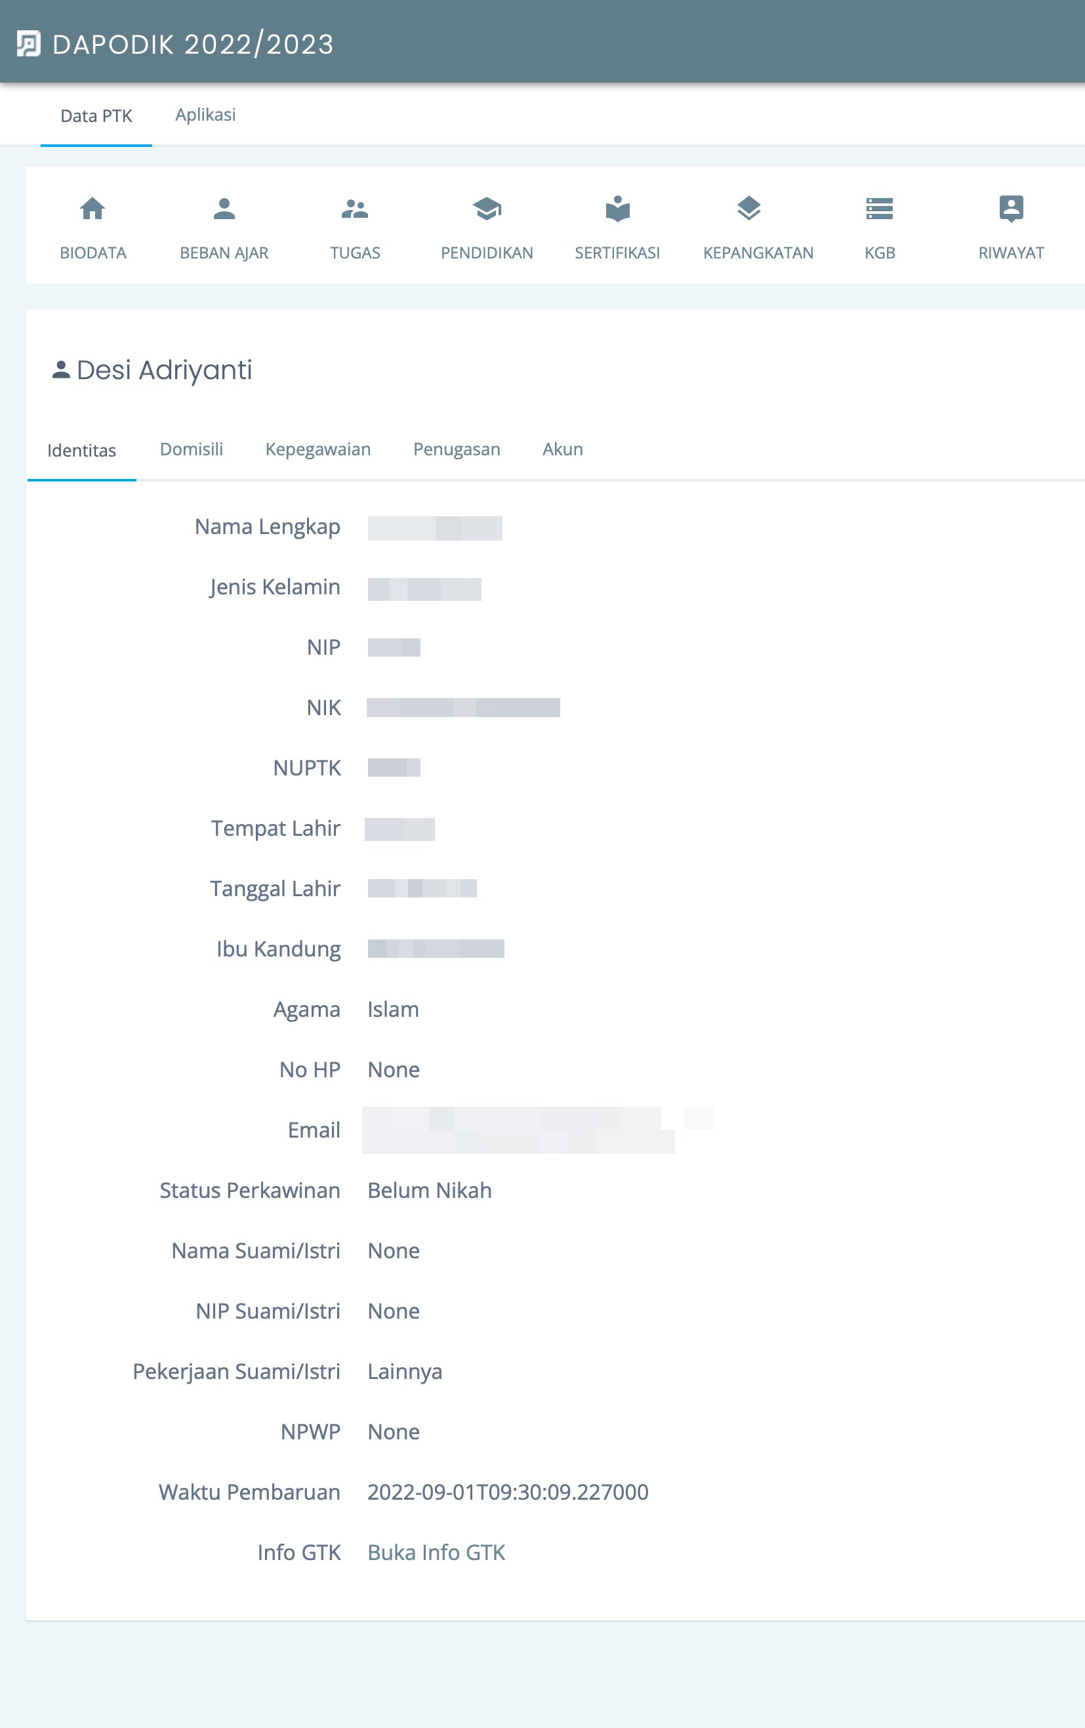This screenshot has height=1728, width=1085.
Task: Select the Identitas tab
Action: (x=82, y=451)
